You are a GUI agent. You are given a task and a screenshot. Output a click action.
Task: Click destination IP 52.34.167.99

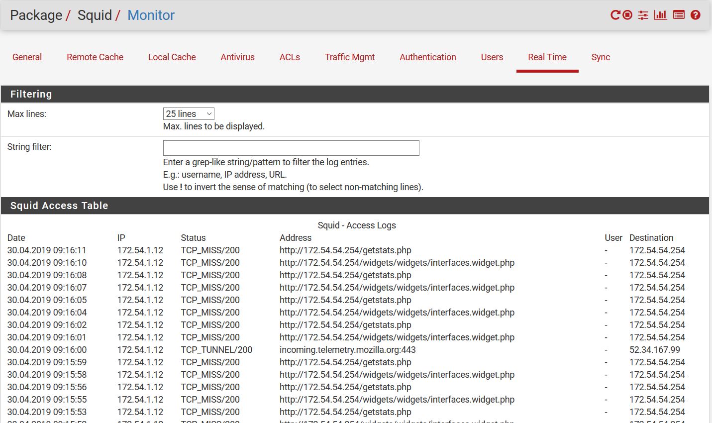point(655,350)
